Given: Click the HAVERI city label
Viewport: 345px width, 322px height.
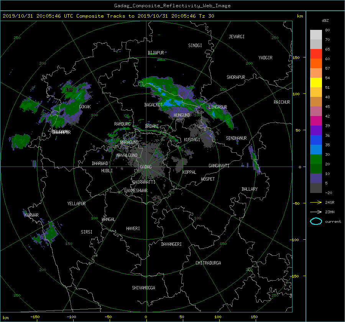Looking at the screenshot, I should [133, 229].
